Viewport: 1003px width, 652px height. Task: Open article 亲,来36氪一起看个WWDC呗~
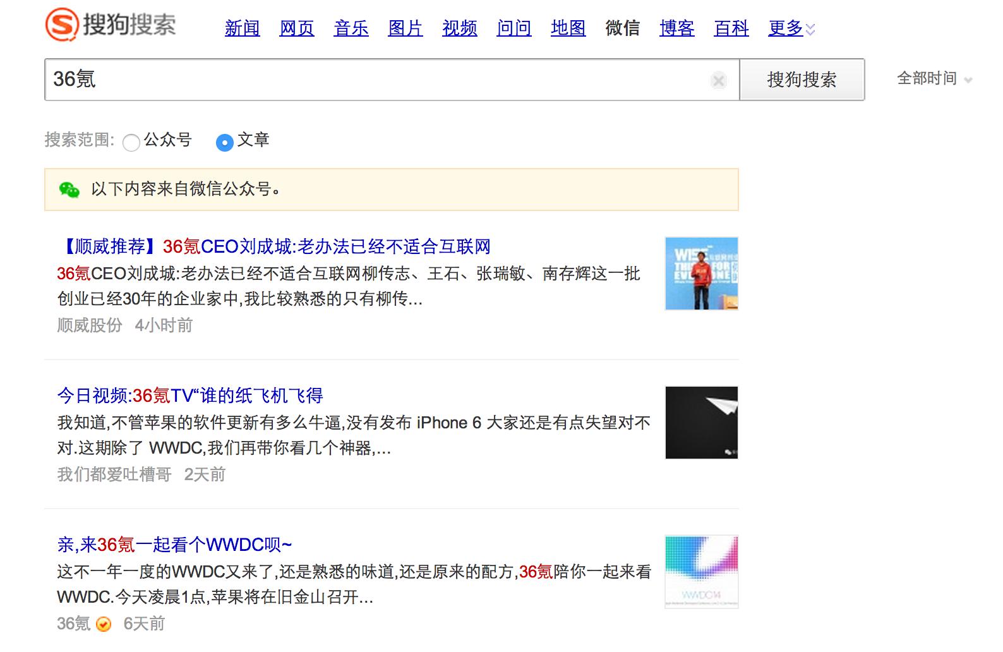[x=174, y=545]
